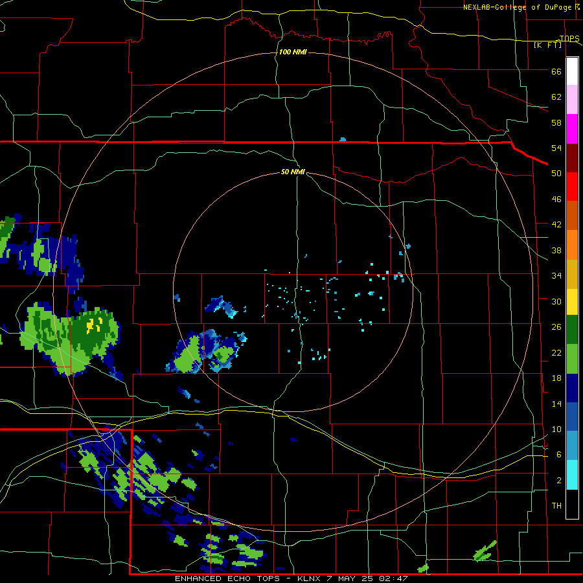Click the '54' legend value
This screenshot has height=583, width=583.
[556, 148]
